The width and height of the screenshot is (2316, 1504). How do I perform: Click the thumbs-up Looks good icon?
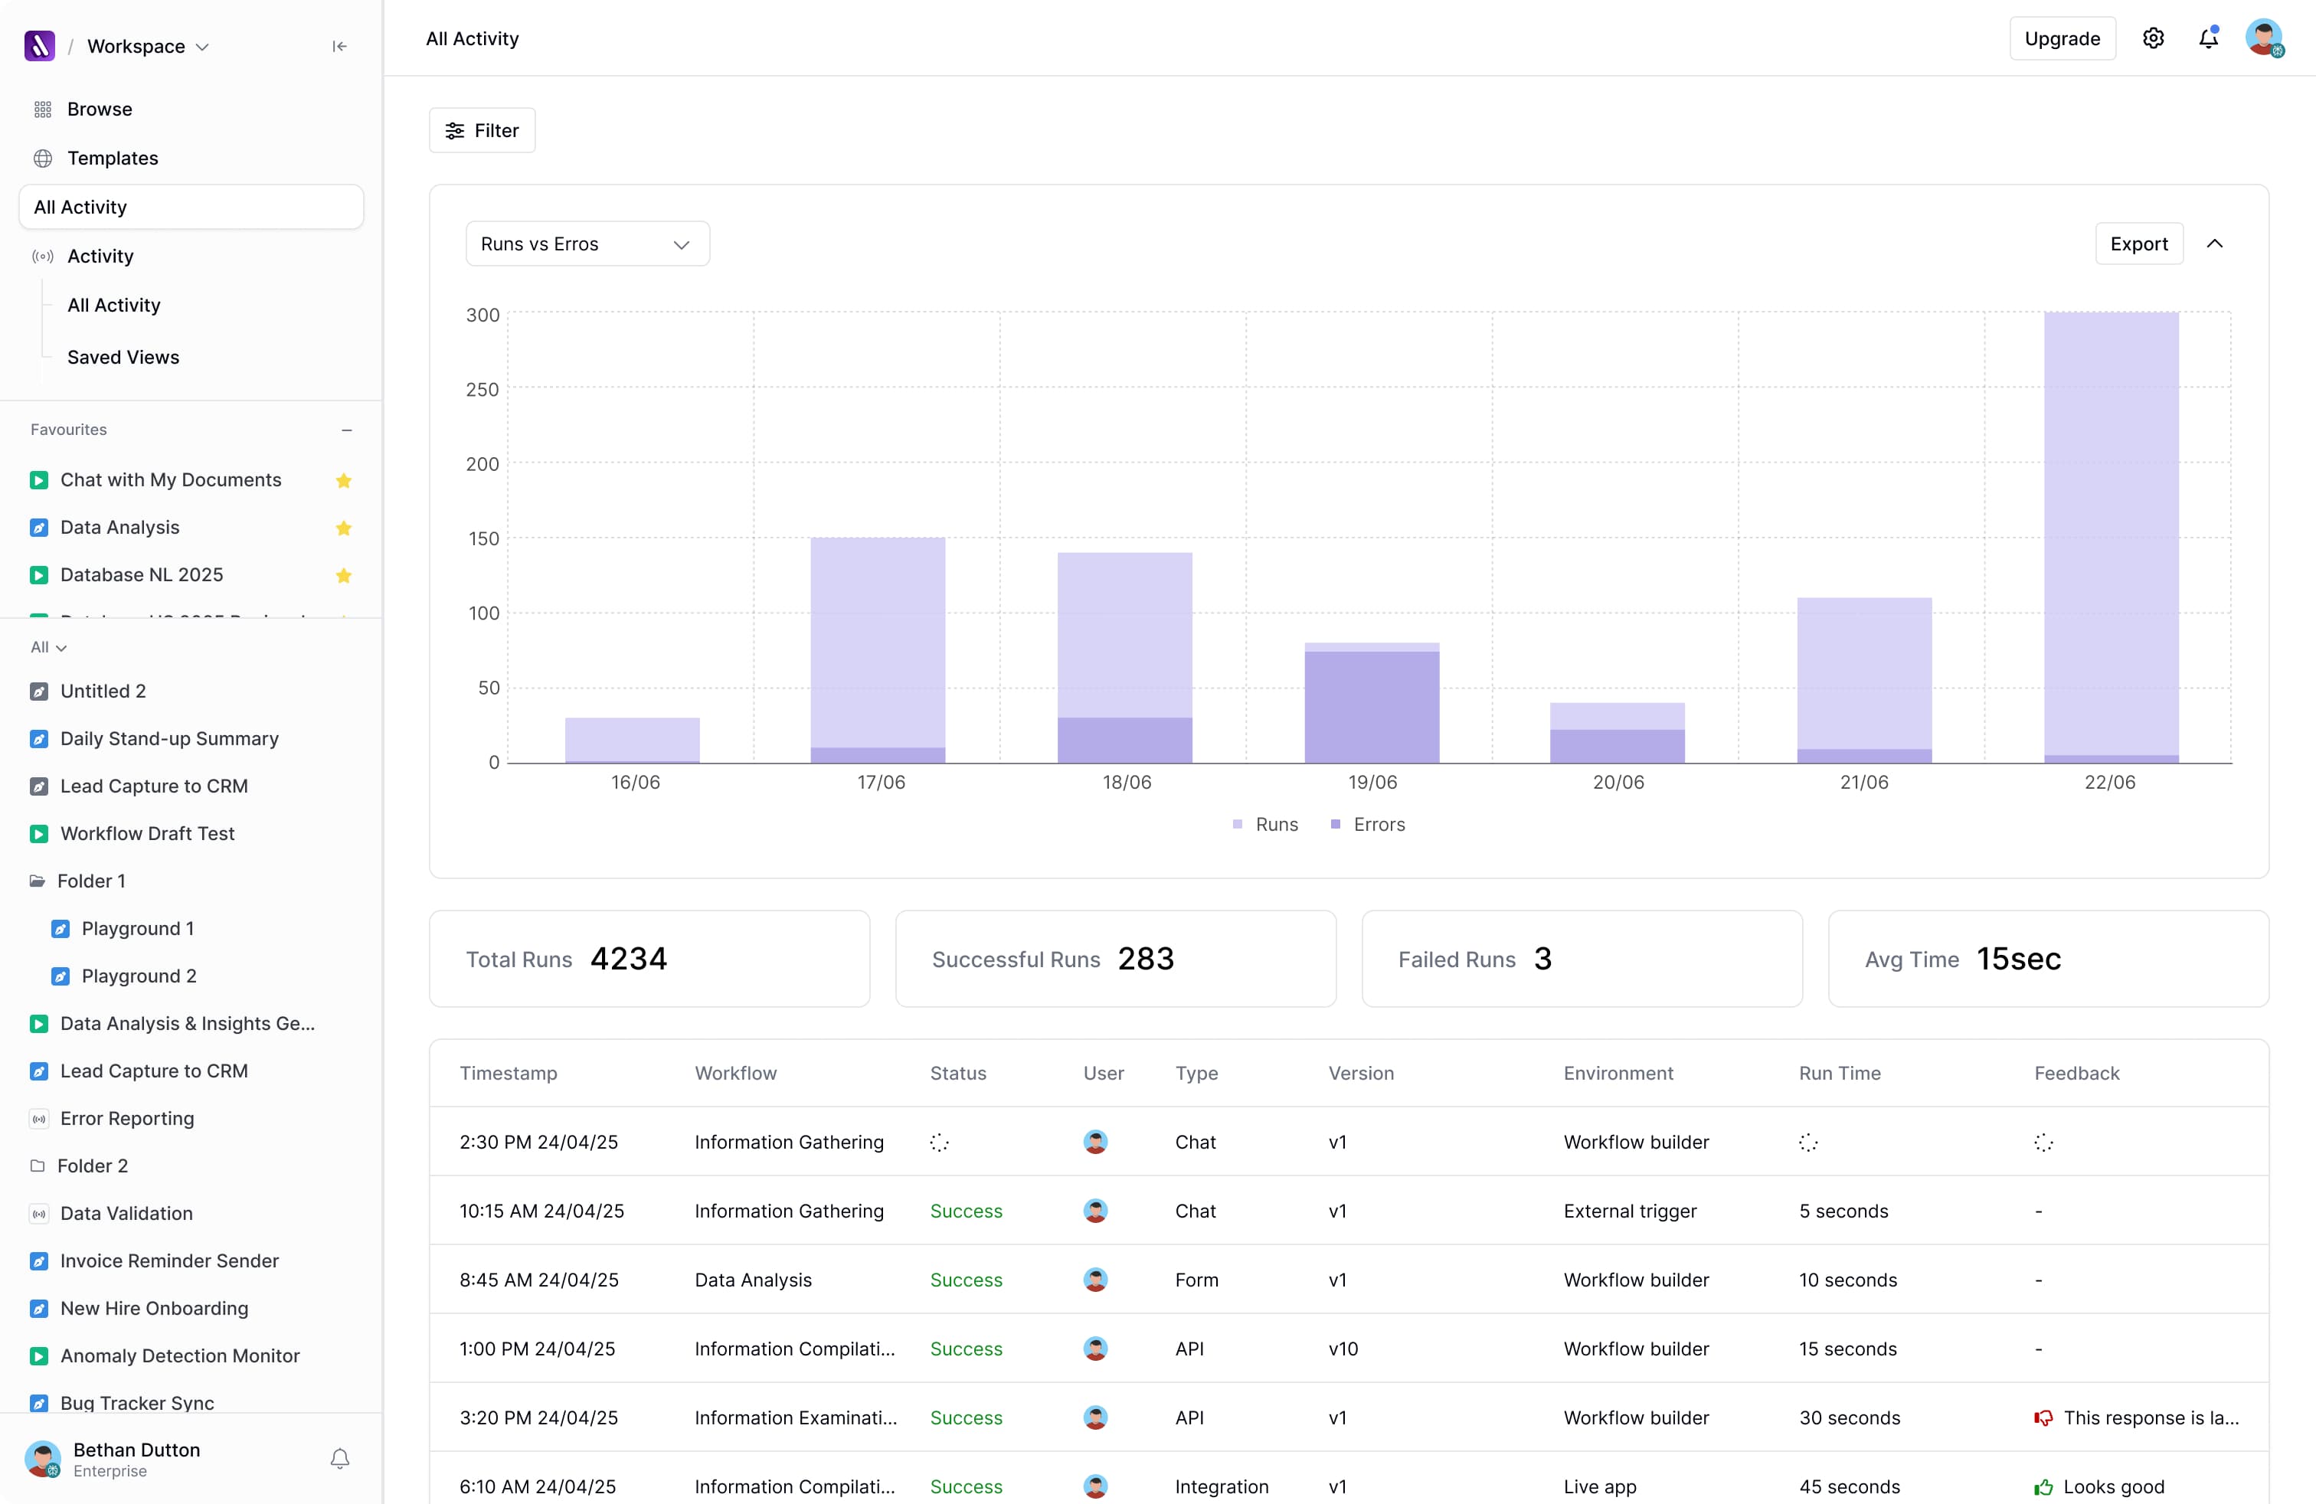[2043, 1486]
